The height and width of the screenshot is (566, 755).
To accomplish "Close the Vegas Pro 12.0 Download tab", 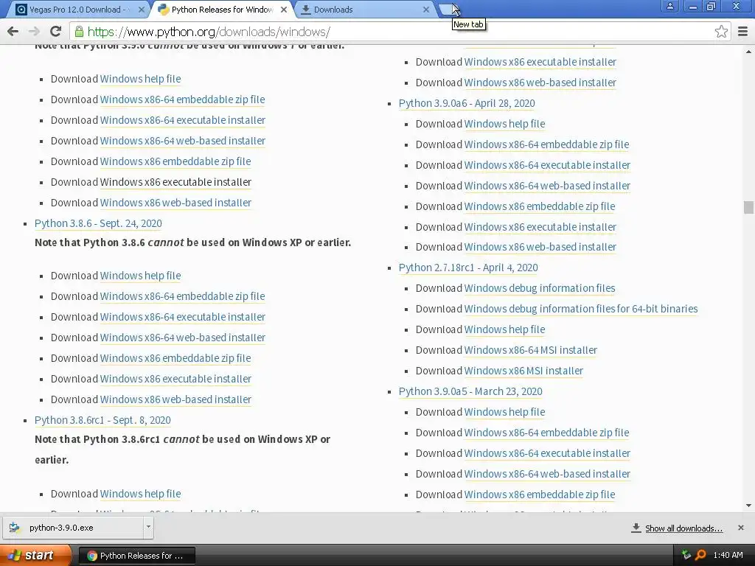I will (x=142, y=10).
